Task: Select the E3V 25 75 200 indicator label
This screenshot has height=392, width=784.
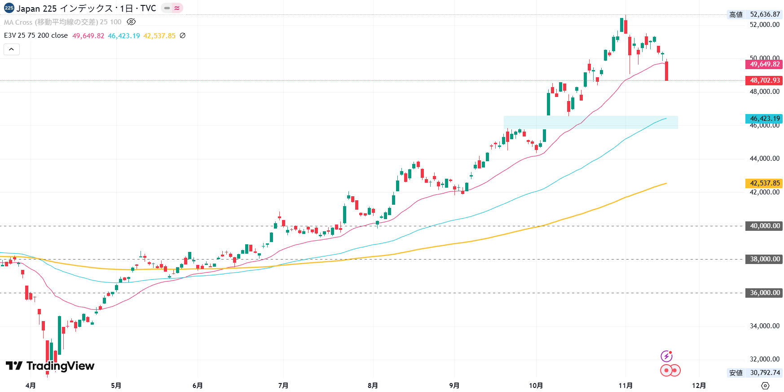Action: pos(36,35)
